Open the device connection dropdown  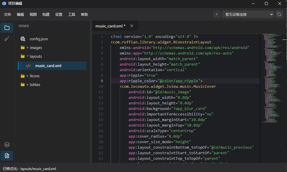(248, 14)
